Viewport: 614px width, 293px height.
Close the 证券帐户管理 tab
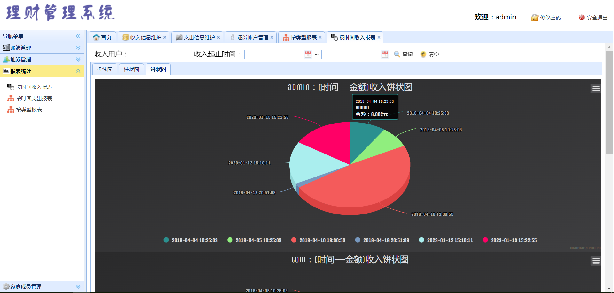272,37
